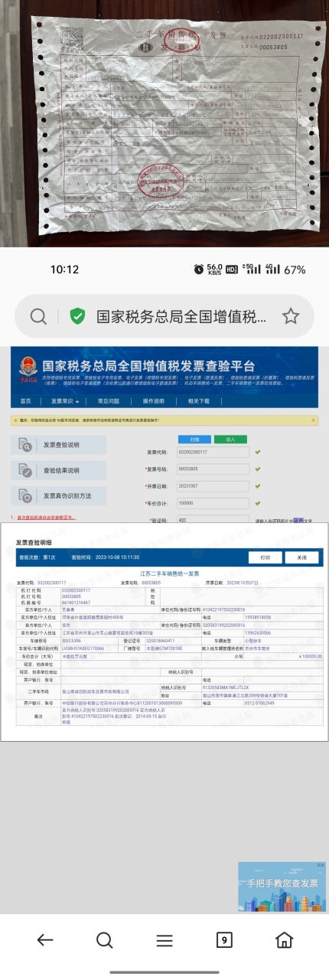
Task: Click the blue 扫描 button
Action: tap(194, 439)
